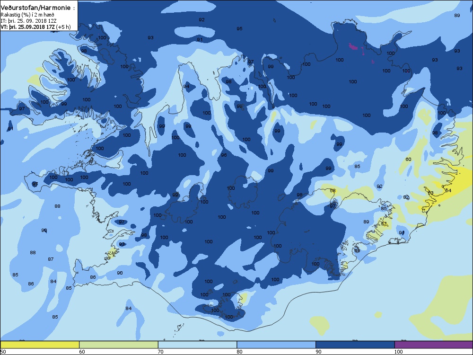The image size is (473, 355).
Task: Click the humidity value 58 on the map
Action: point(333,190)
